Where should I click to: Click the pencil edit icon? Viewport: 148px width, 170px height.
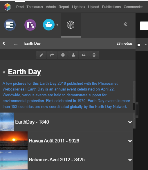click(41, 55)
